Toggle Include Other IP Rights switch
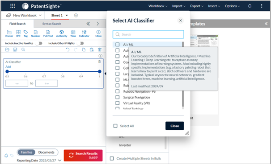The width and height of the screenshot is (271, 165). point(80,43)
